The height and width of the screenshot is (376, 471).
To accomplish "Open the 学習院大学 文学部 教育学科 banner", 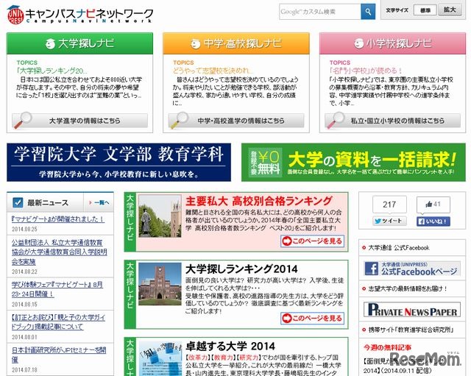I will point(119,163).
